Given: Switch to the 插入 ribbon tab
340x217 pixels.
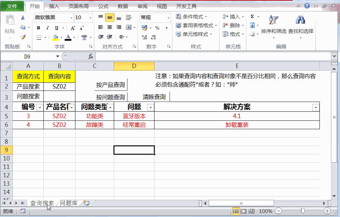Looking at the screenshot, I should click(x=54, y=5).
